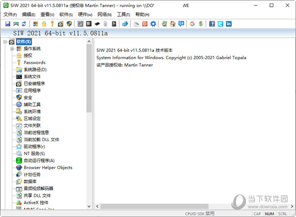296x217 pixels.
Task: Open the 工具(T) menu
Action: coord(123,14)
